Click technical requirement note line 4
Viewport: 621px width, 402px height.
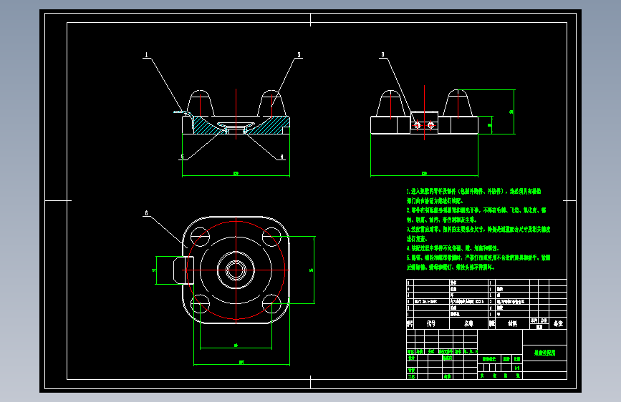click(453, 248)
